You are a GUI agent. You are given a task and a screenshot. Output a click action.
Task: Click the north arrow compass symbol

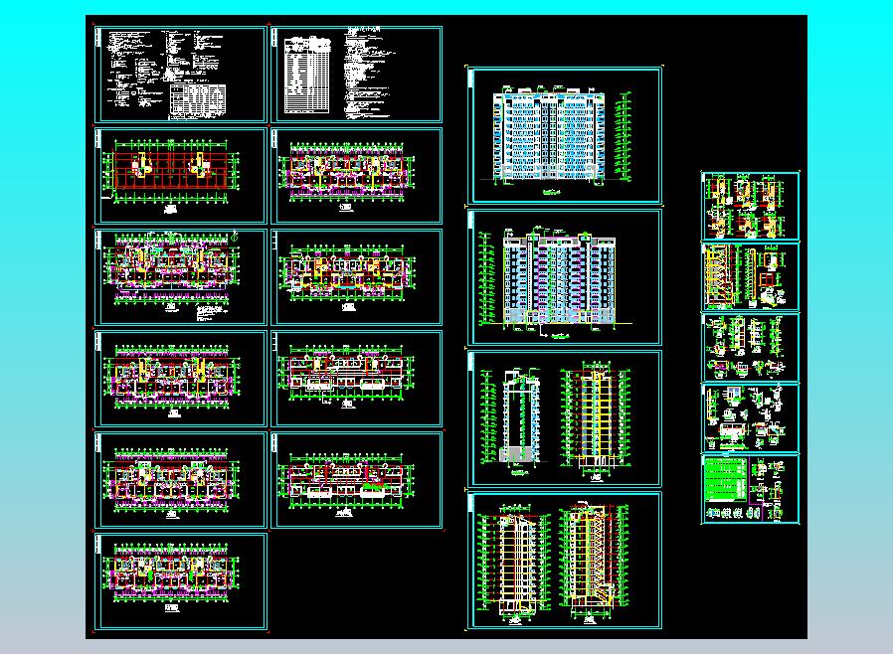[x=235, y=236]
